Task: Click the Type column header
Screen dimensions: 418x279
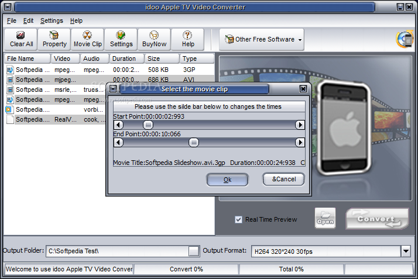Action: pos(197,58)
